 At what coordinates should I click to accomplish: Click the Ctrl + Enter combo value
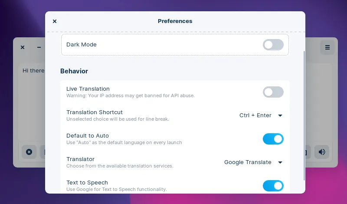click(255, 115)
